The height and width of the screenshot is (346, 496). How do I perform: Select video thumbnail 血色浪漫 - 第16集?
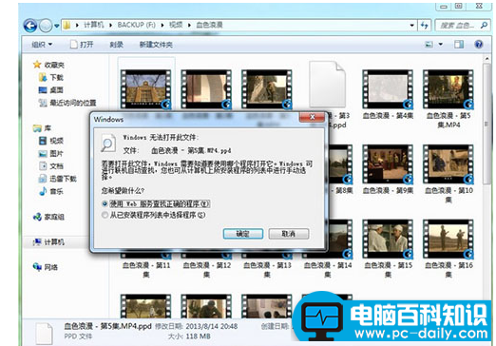pyautogui.click(x=448, y=240)
